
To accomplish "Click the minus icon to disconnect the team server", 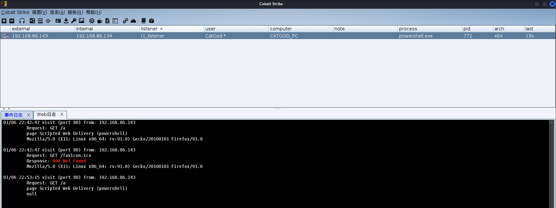I will 12,21.
